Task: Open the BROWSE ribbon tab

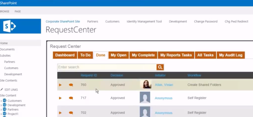Action: coord(5,11)
